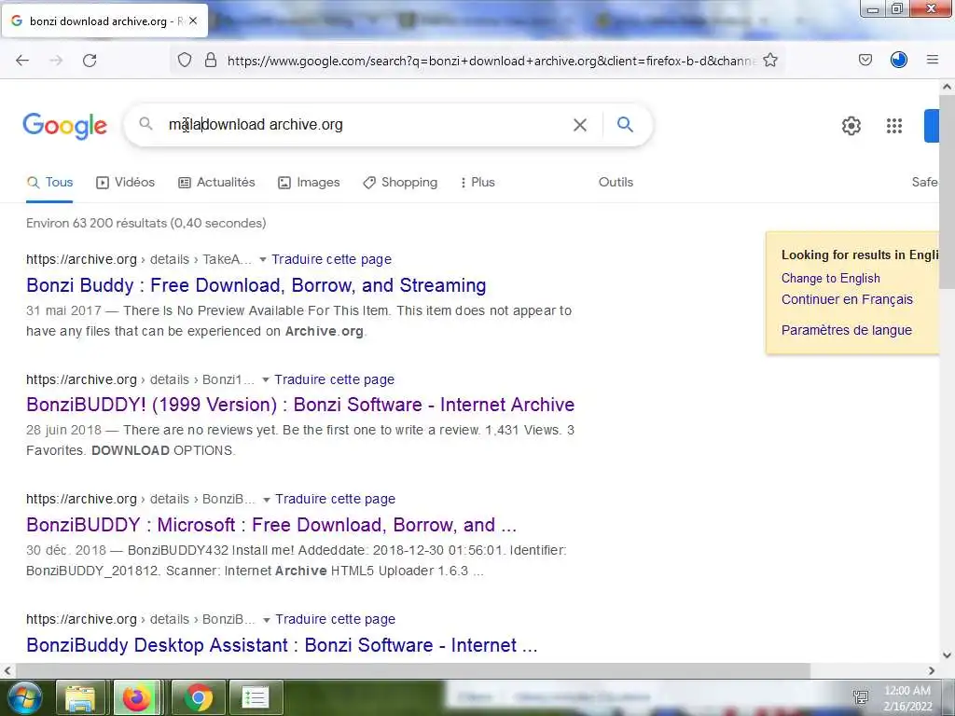Click the Firefox address bar URL
This screenshot has width=955, height=716.
tap(491, 61)
